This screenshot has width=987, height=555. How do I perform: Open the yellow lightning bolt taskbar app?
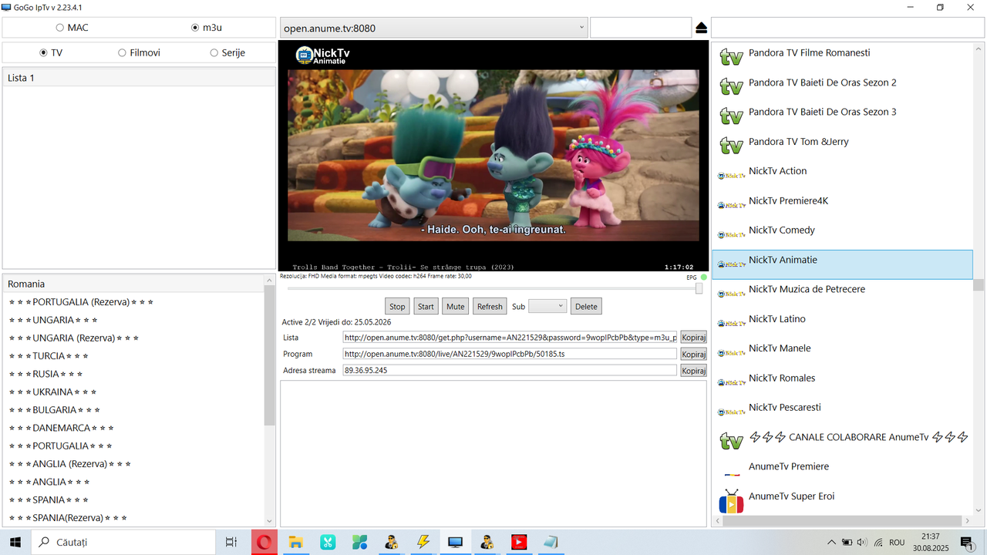pos(423,542)
